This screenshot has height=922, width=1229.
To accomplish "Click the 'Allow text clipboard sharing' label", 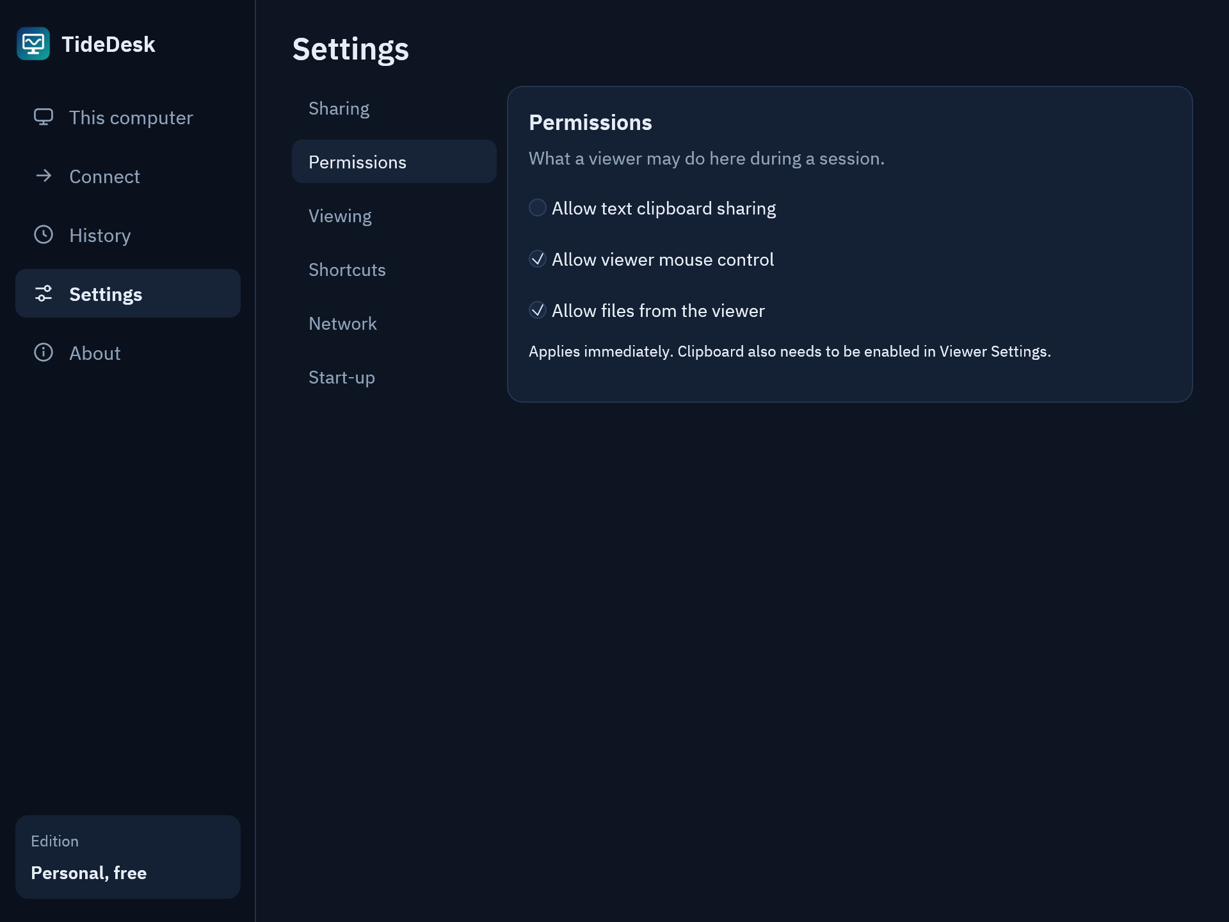I will tap(664, 209).
